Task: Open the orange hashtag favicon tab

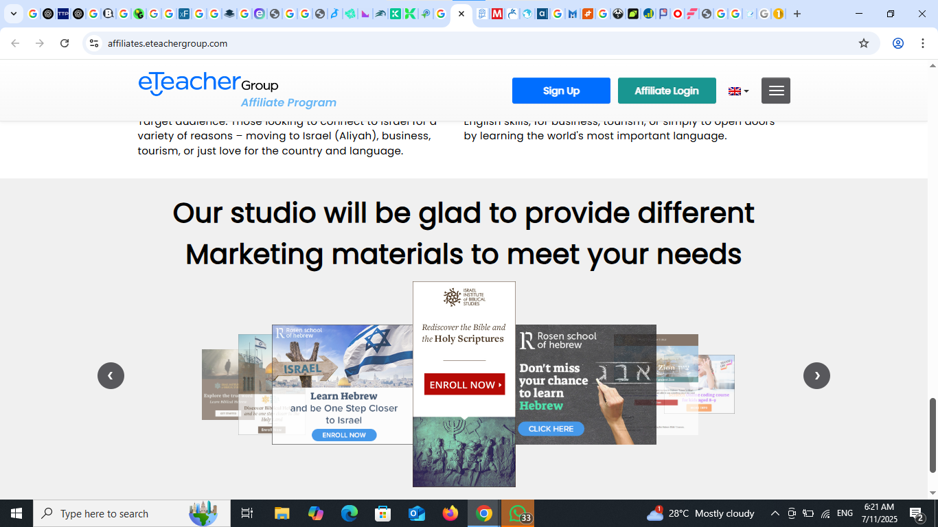Action: 587,14
